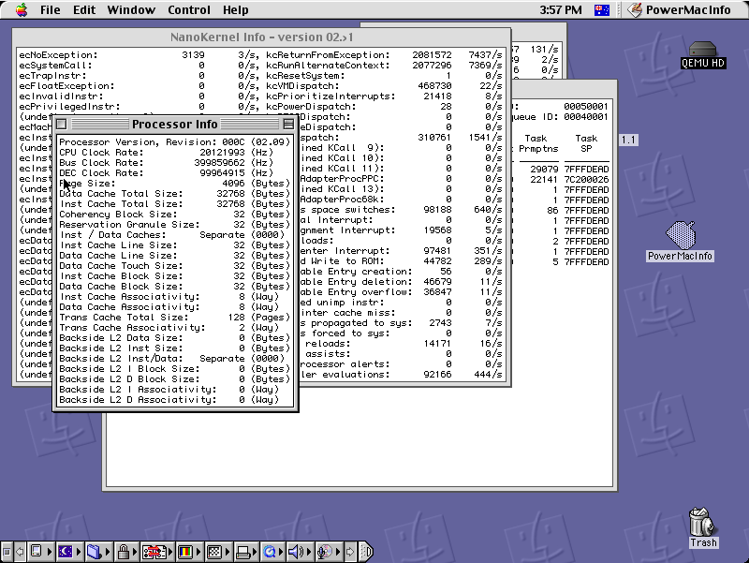Open the Edit menu

point(84,9)
